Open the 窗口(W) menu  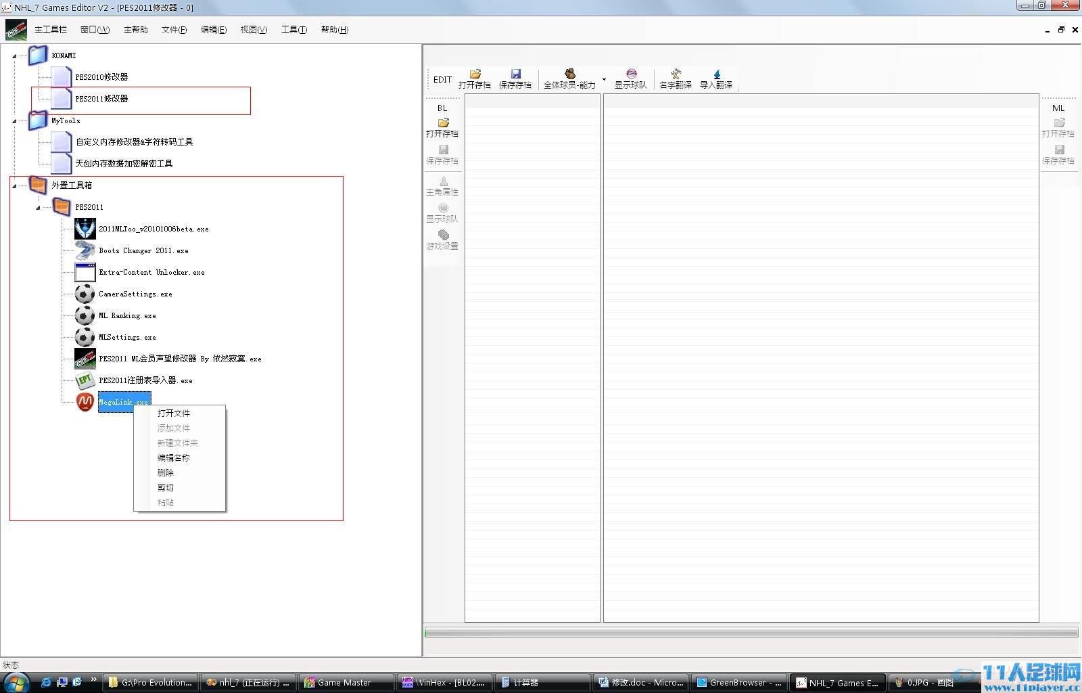[95, 30]
